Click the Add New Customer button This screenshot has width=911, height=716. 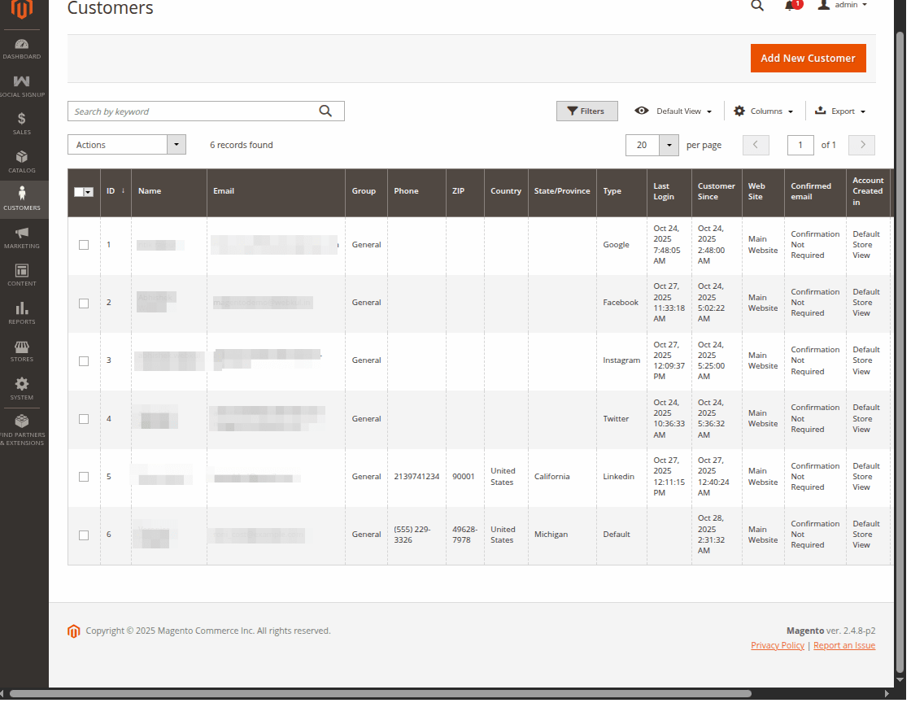[808, 58]
